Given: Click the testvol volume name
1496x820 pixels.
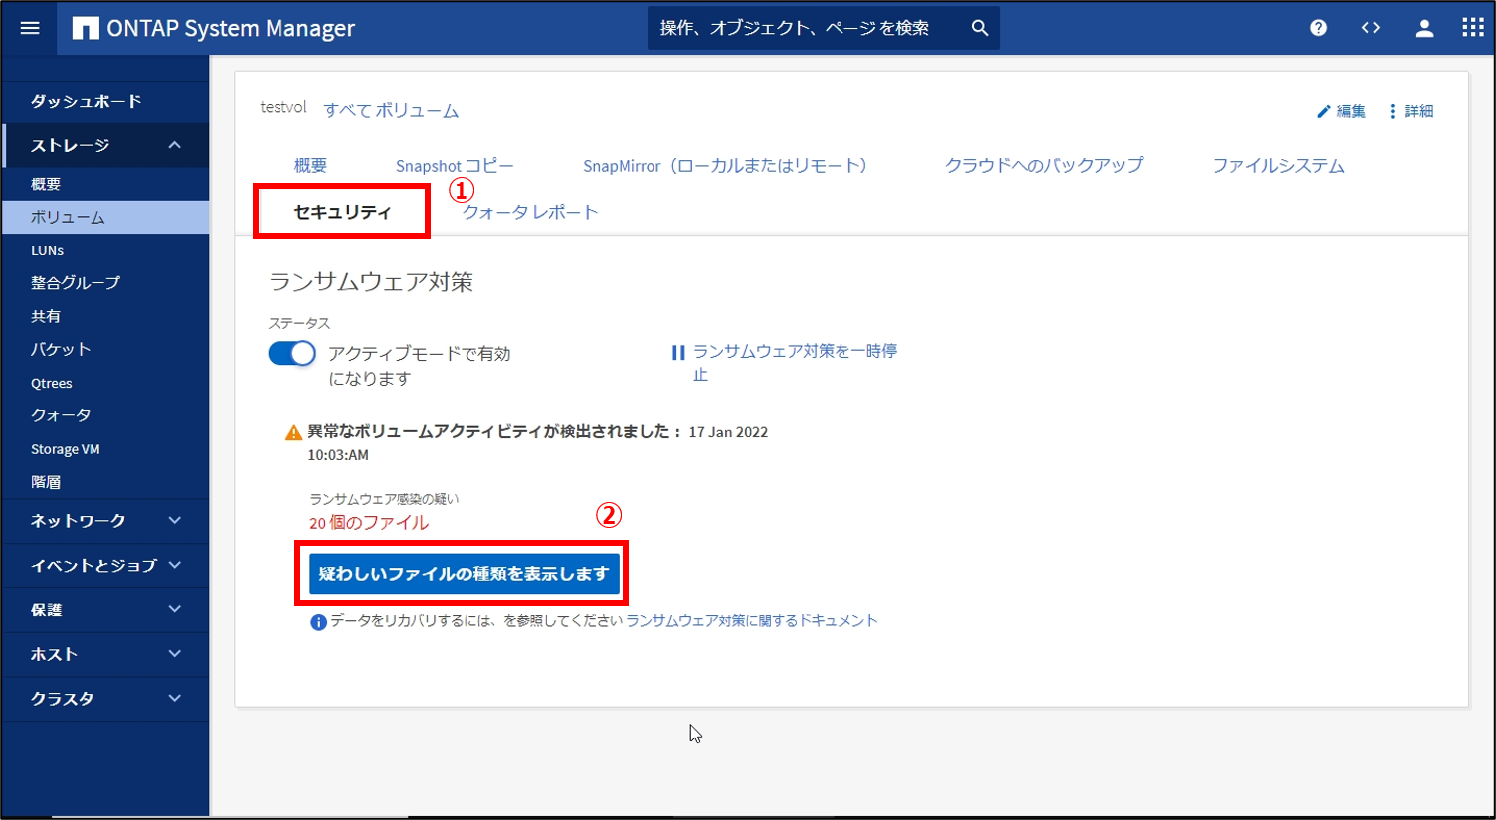Looking at the screenshot, I should pyautogui.click(x=283, y=107).
